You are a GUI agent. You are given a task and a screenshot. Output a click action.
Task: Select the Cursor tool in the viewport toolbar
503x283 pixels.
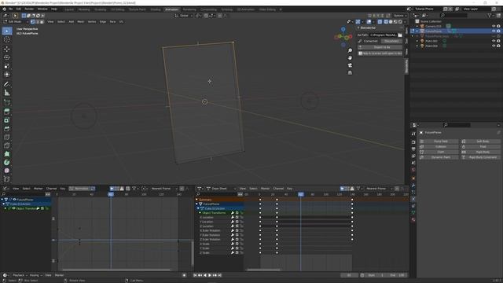coord(7,40)
